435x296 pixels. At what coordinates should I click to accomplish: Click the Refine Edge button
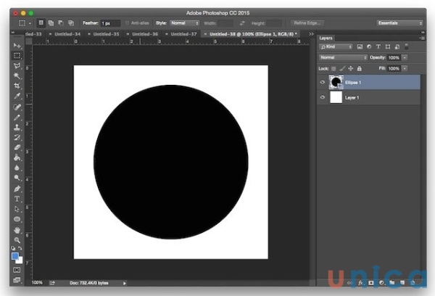point(307,23)
